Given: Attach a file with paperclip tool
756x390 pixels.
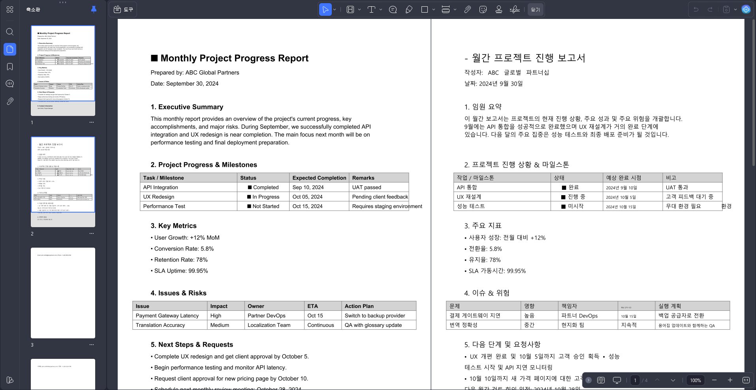Looking at the screenshot, I should (x=468, y=9).
